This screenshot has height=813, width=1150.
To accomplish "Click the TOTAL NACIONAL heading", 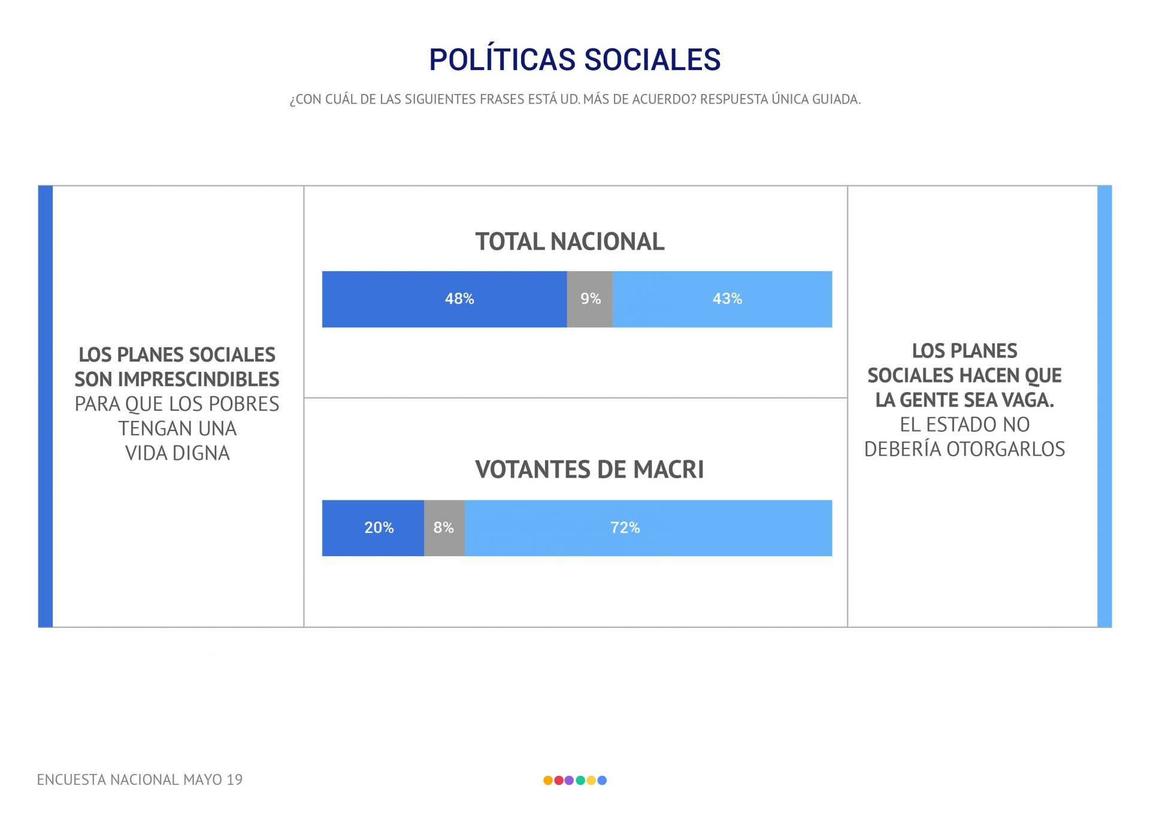I will (x=570, y=242).
